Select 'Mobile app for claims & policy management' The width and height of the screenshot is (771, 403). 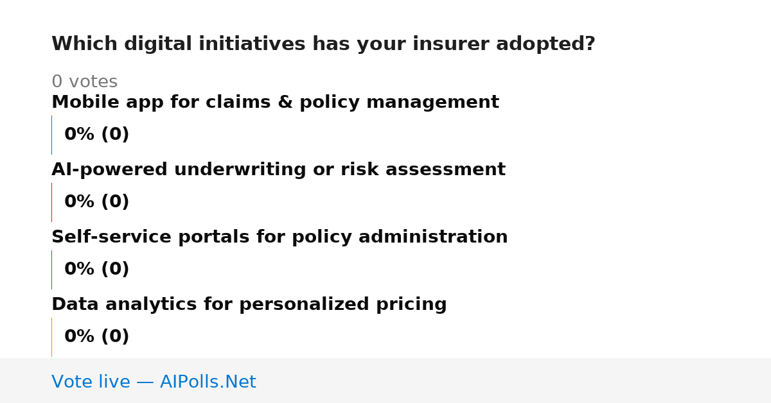point(275,103)
